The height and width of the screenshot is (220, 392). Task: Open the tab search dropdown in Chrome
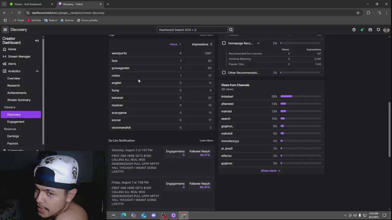coord(4,4)
